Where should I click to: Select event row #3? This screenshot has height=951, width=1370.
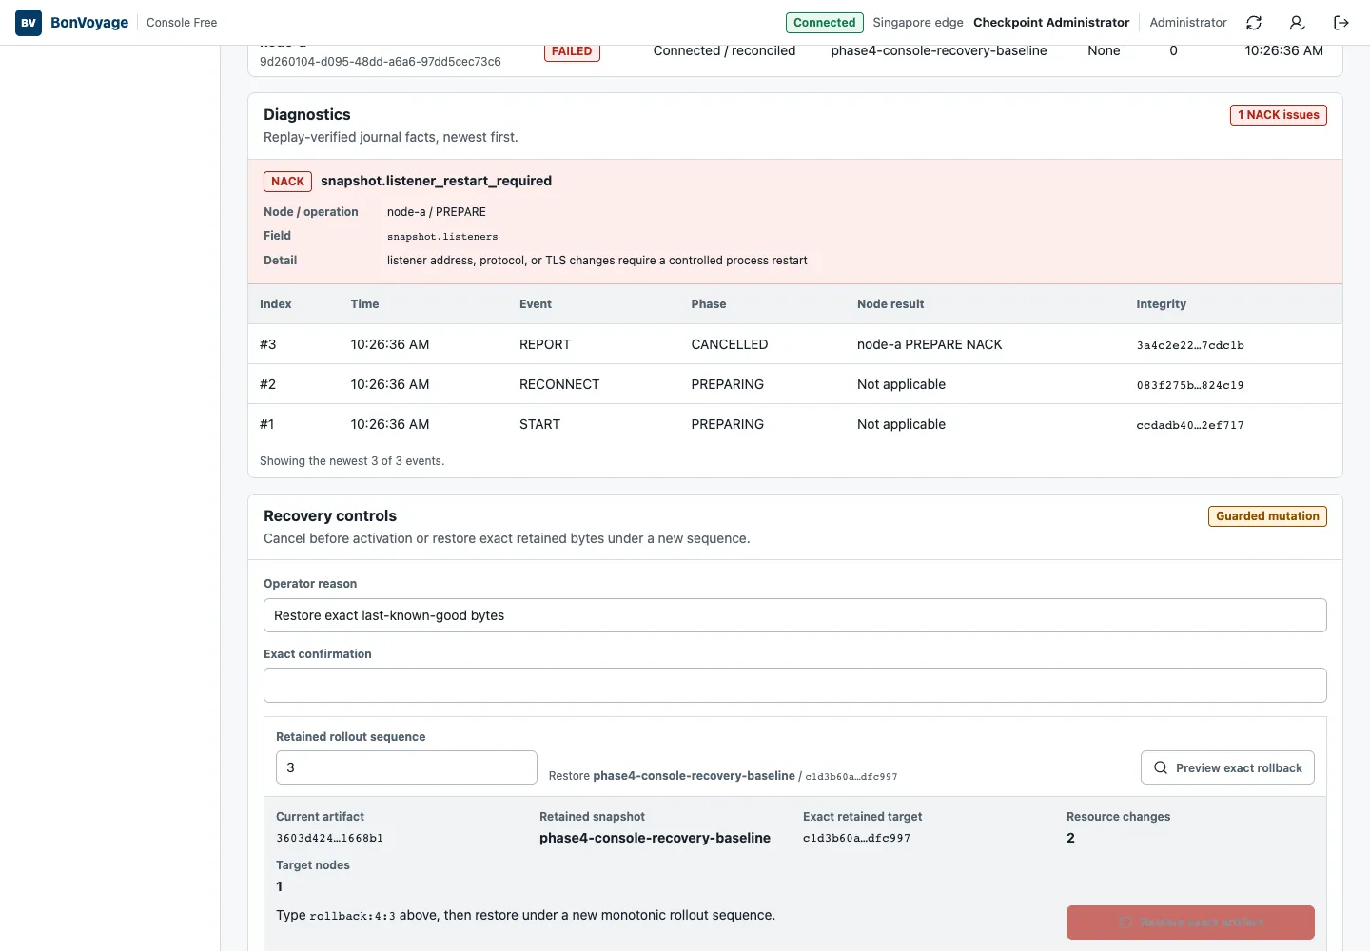click(794, 344)
